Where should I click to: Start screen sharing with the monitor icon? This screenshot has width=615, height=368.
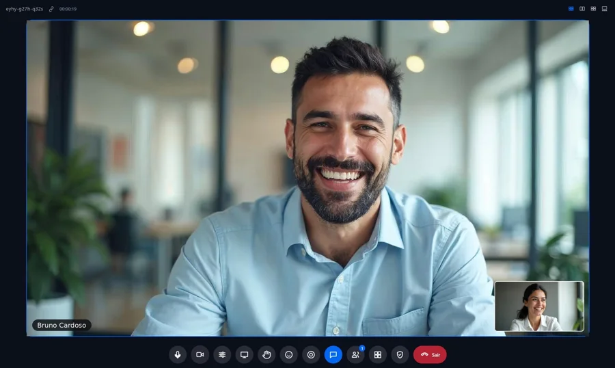[x=245, y=354]
